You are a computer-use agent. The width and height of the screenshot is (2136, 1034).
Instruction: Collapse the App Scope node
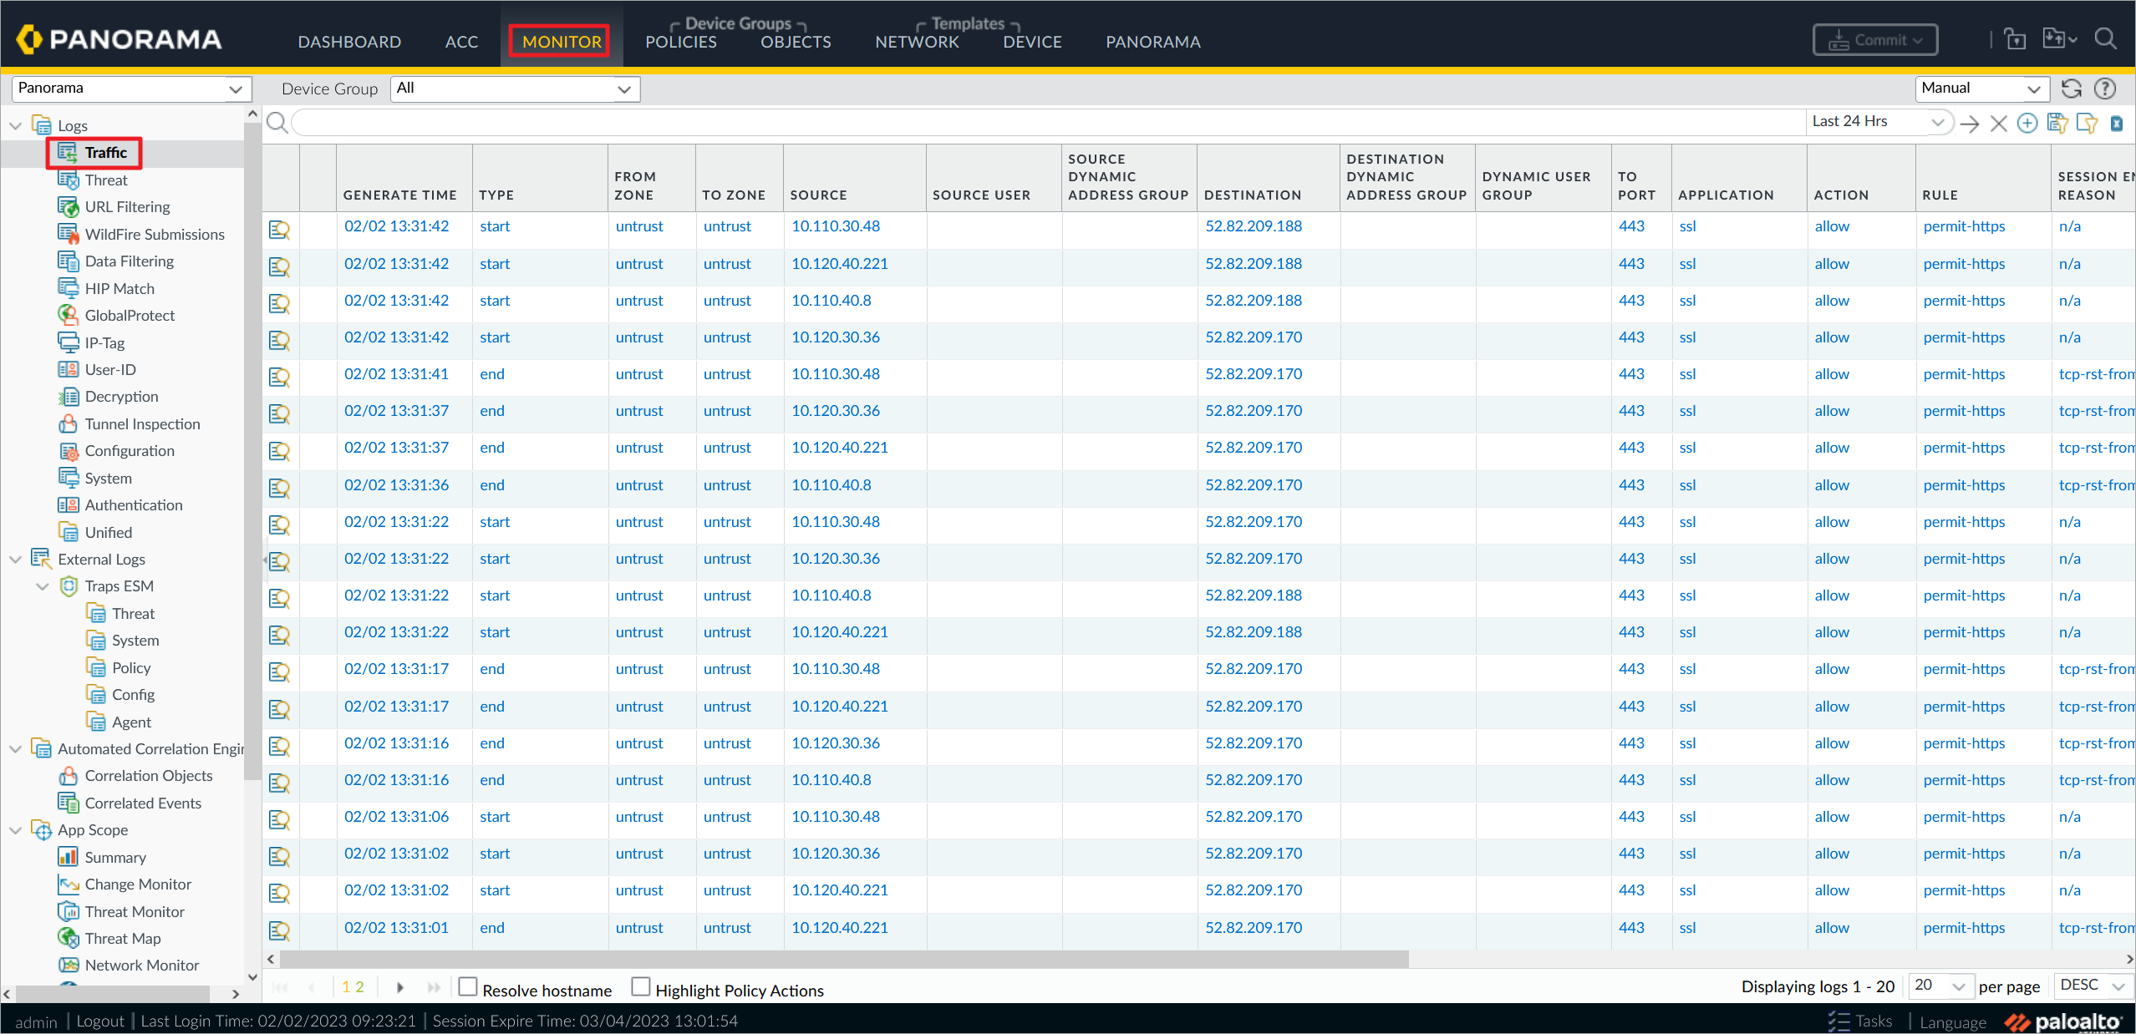point(15,830)
